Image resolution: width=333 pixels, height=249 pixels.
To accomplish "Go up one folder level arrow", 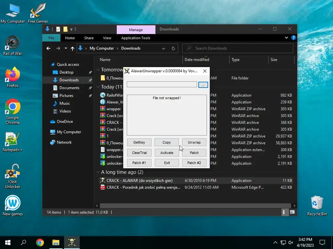I will 73,49.
